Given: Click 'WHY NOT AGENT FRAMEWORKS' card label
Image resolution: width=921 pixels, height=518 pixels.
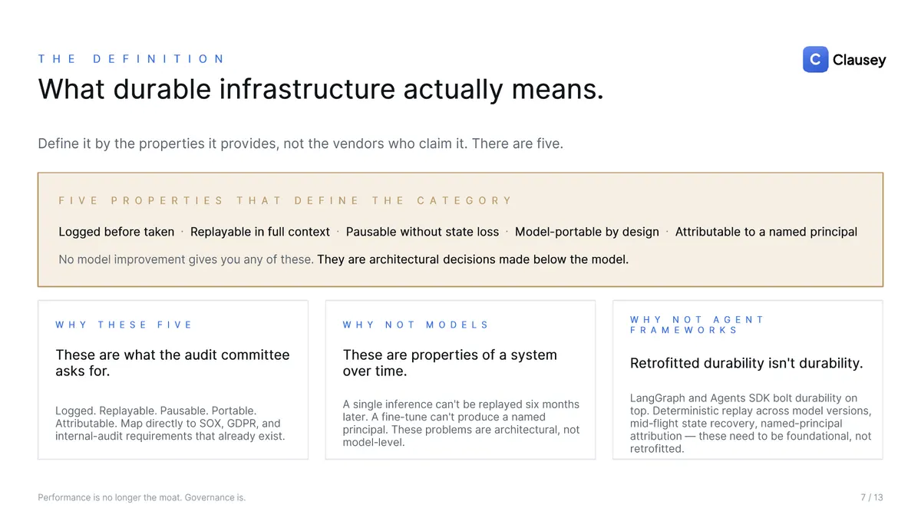Looking at the screenshot, I should tap(697, 325).
